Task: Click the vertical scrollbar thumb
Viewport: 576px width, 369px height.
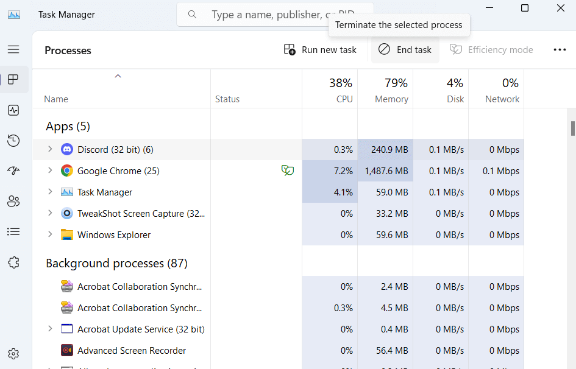Action: (572, 128)
